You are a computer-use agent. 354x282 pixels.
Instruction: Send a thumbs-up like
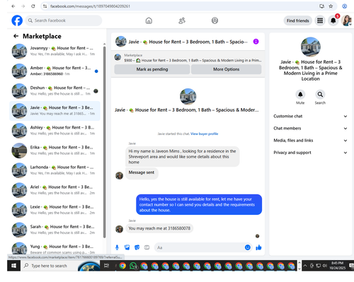(x=258, y=247)
